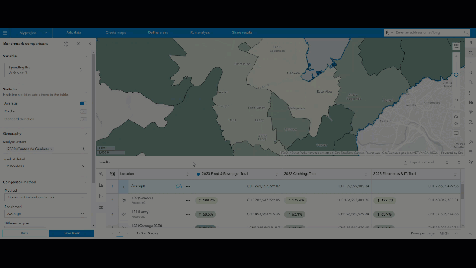This screenshot has height=268, width=476.
Task: Click the column settings icon beside Location header
Action: tap(112, 174)
